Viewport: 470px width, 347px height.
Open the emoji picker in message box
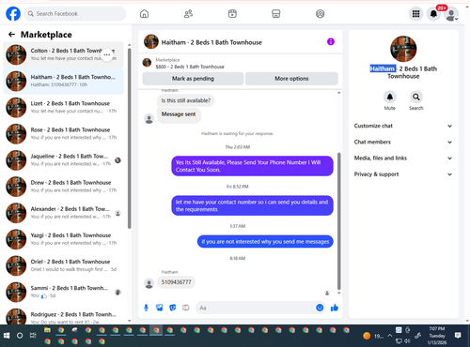coord(320,308)
